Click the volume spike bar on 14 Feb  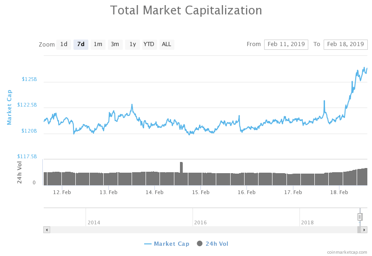click(181, 167)
